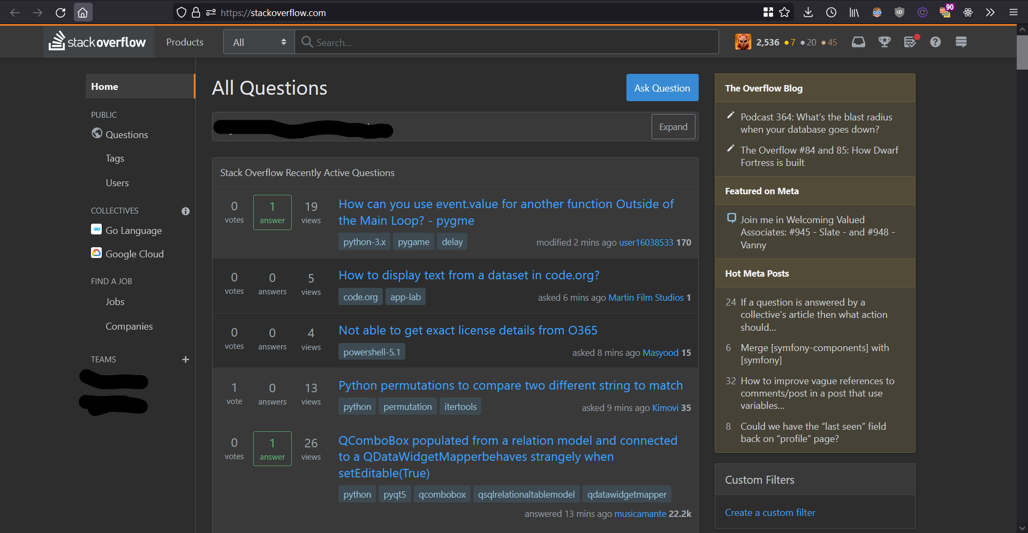Click the qdatawidgetmapper tag
Viewport: 1028px width, 533px height.
point(627,494)
